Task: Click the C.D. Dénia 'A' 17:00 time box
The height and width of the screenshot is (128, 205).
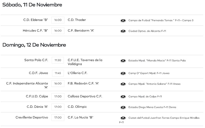Action: tap(58, 107)
